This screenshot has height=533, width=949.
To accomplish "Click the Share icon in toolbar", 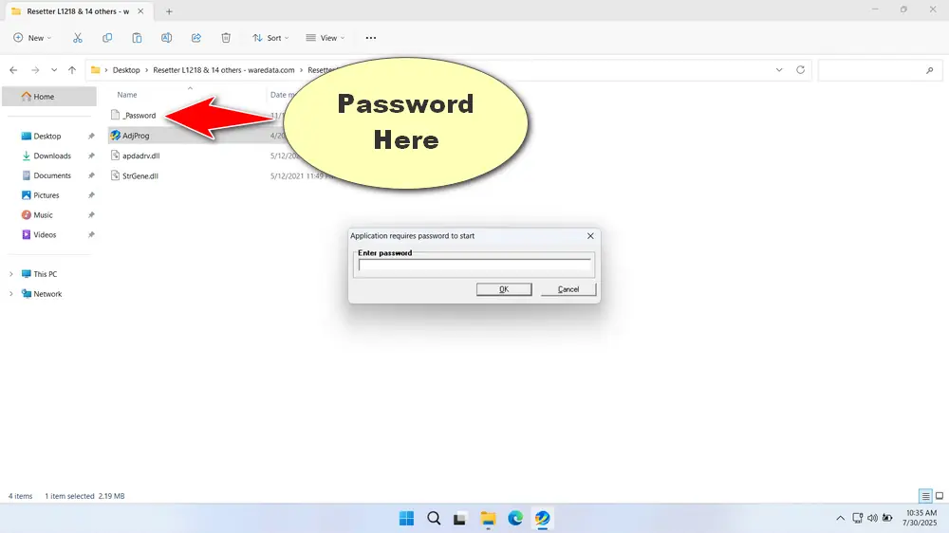I will point(196,38).
